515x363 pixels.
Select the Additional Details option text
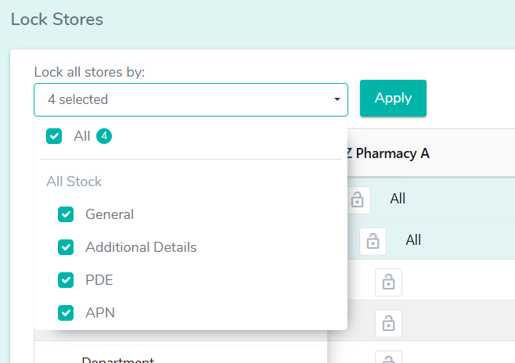pos(141,247)
